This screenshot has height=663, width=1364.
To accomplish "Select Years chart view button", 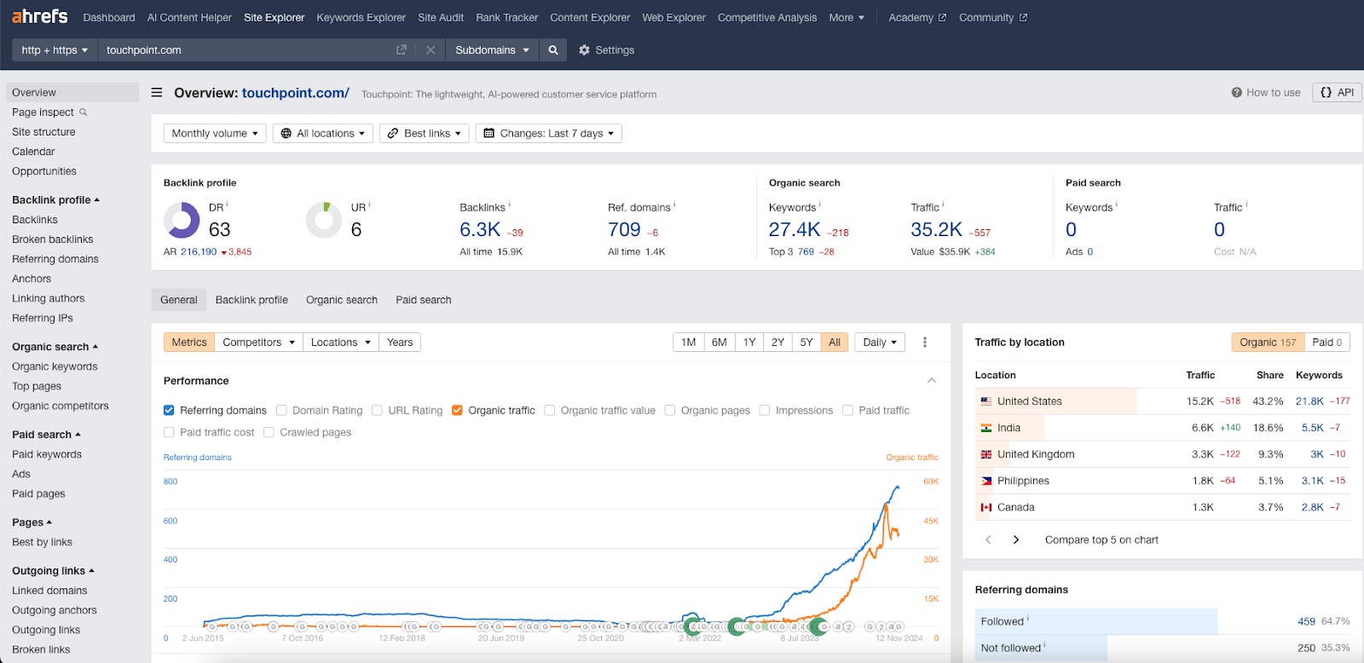I will tap(400, 342).
